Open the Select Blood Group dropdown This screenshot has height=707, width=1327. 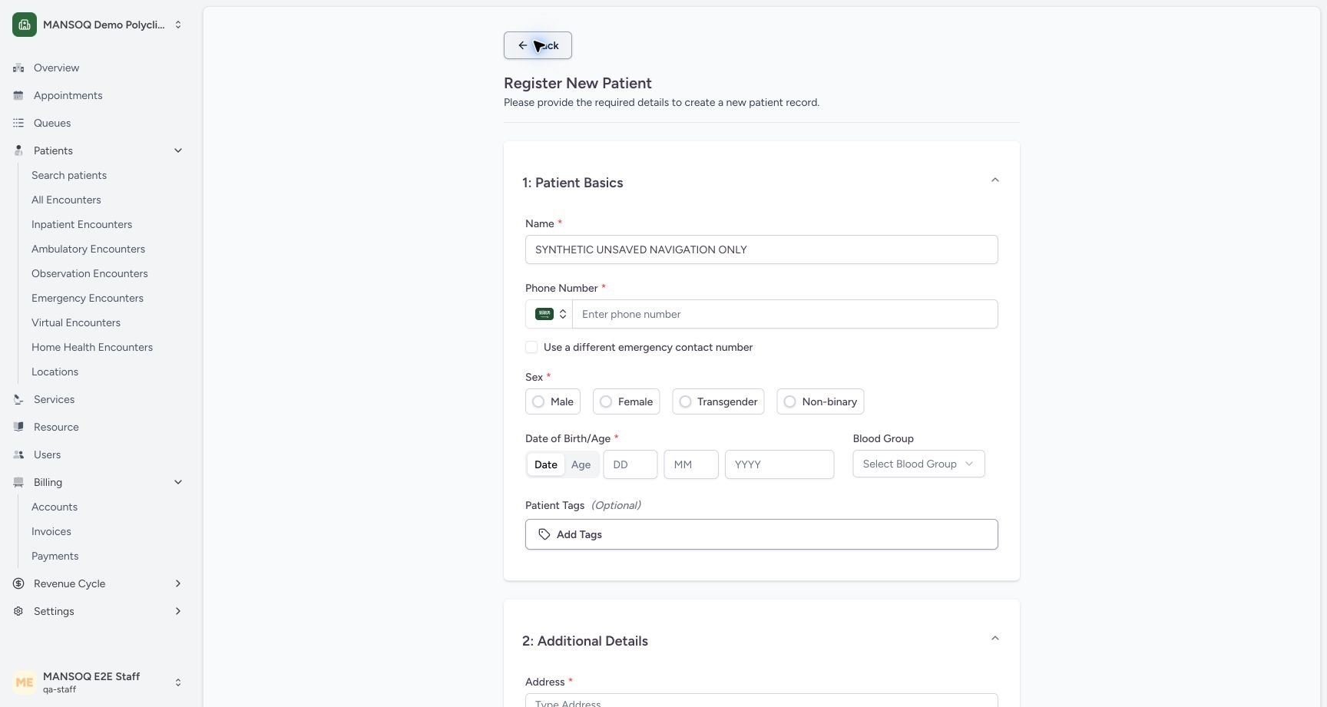(918, 464)
